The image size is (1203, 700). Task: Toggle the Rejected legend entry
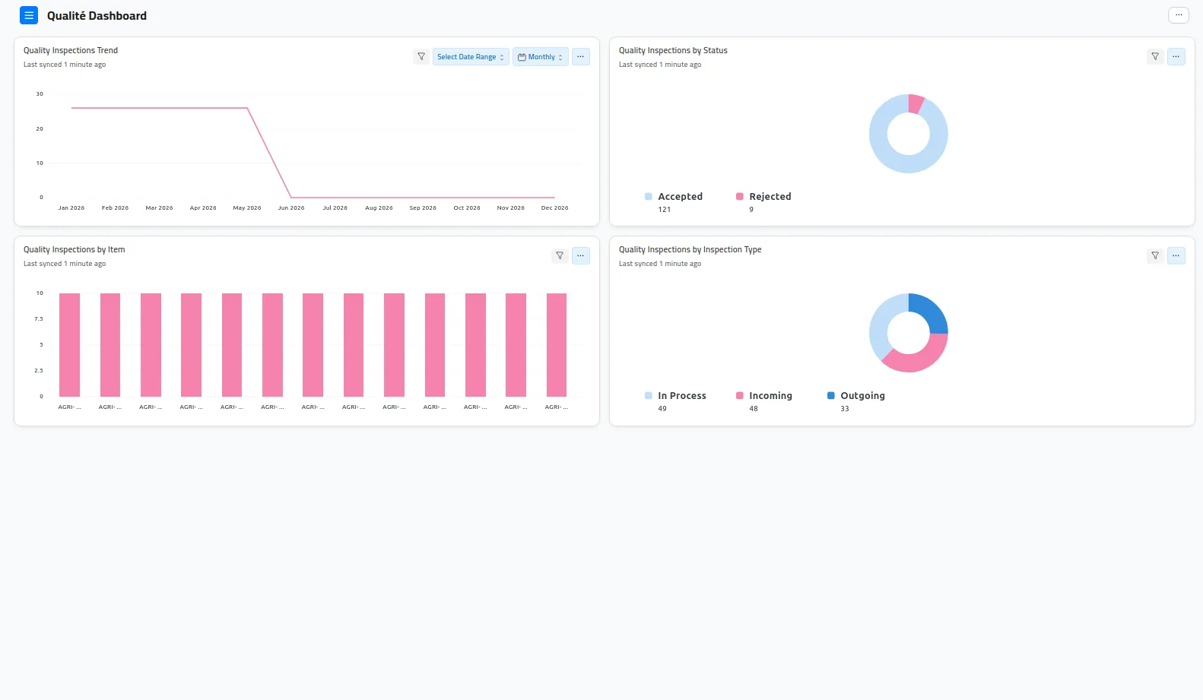pos(763,197)
